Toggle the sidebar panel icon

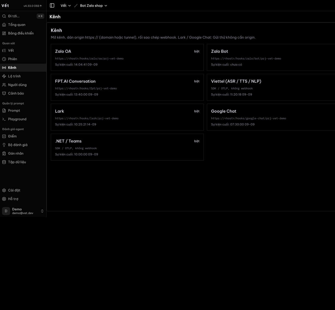point(52,6)
